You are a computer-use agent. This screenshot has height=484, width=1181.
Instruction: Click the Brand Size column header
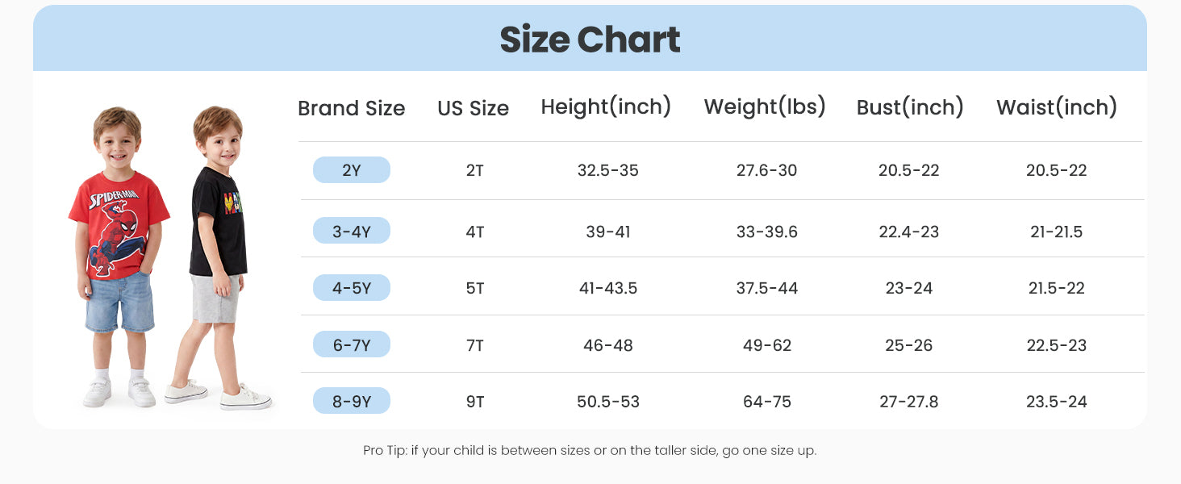pos(352,108)
